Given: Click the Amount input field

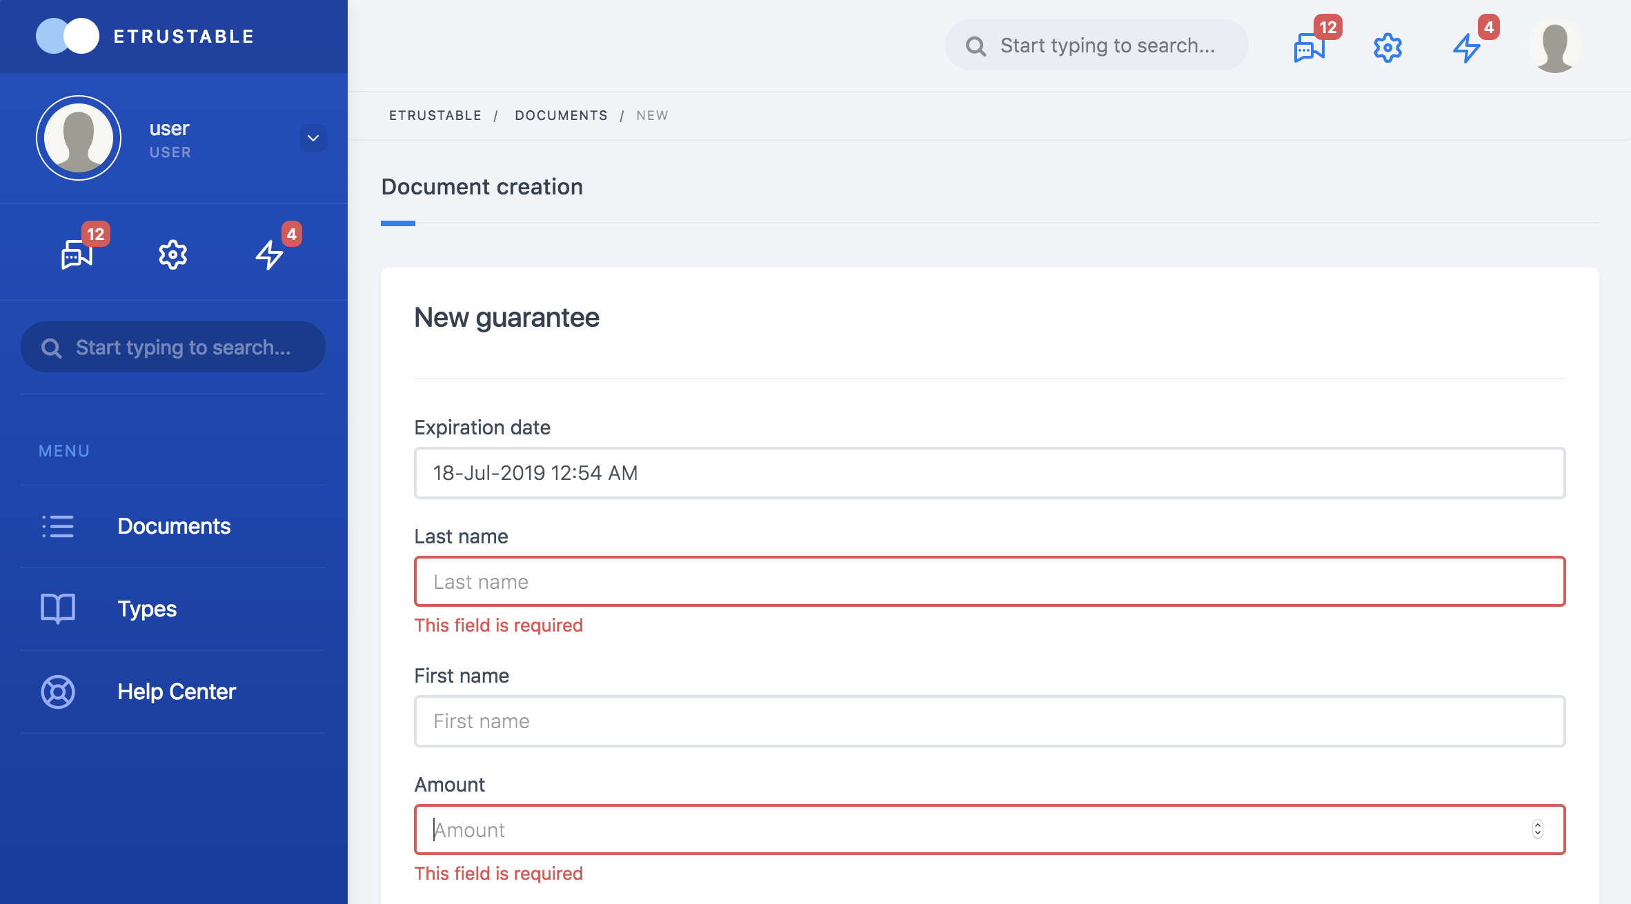Looking at the screenshot, I should pos(989,830).
